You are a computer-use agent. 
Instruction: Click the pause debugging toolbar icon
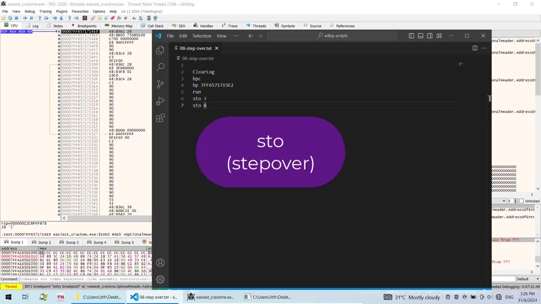tap(31, 18)
